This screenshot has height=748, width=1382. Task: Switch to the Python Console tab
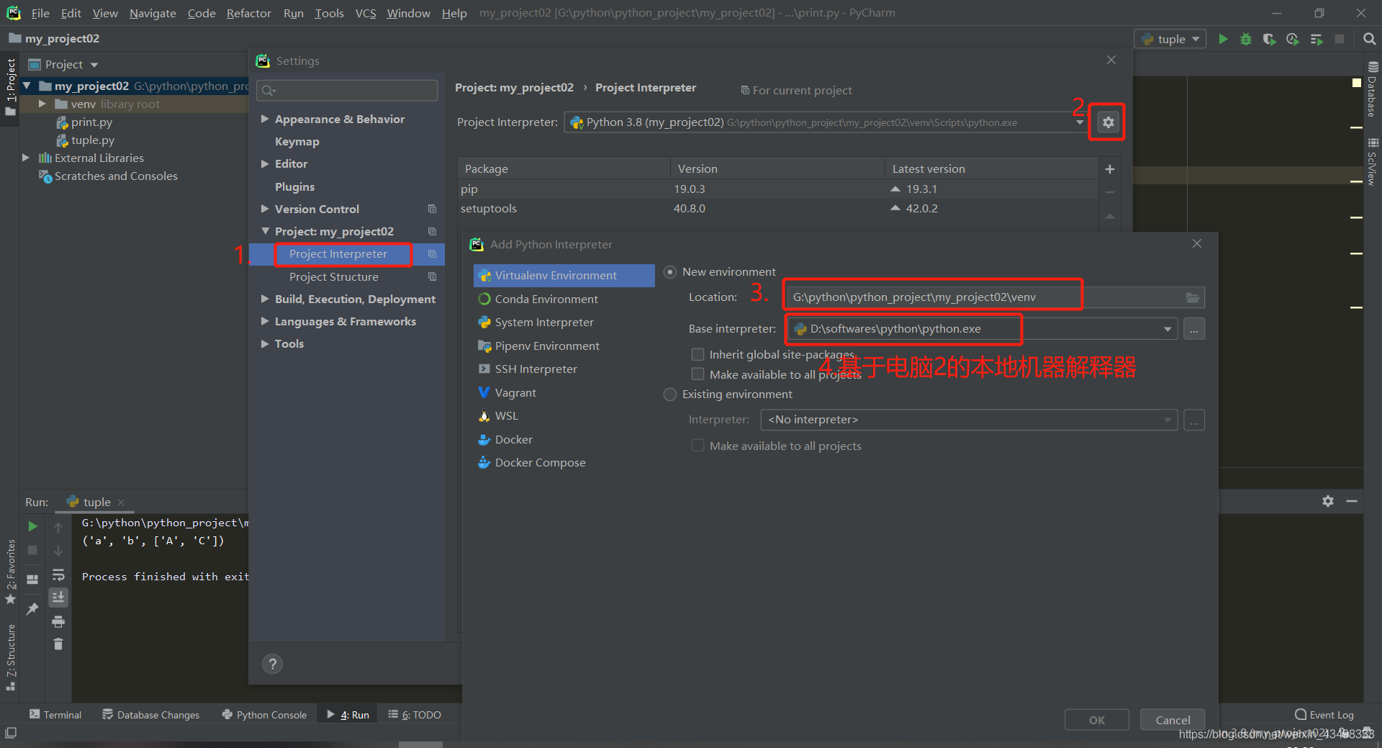point(264,715)
